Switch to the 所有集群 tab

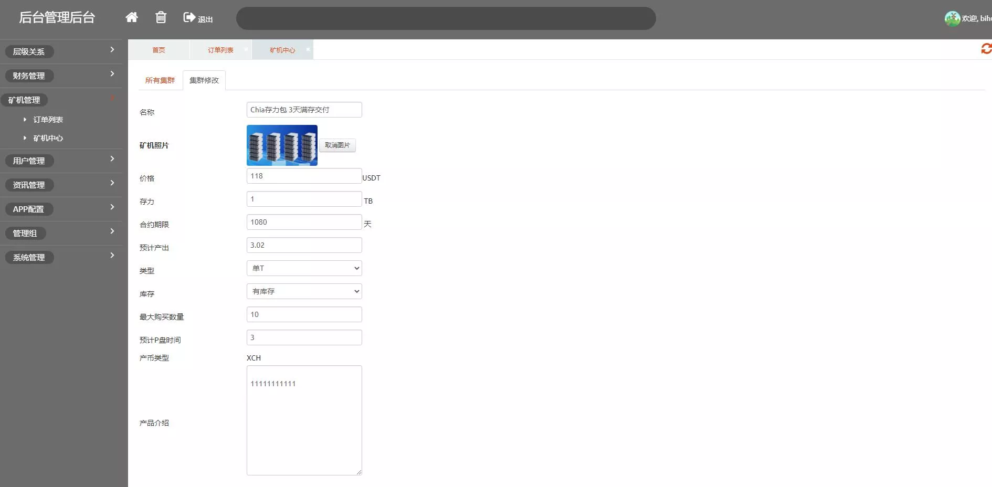(x=160, y=80)
